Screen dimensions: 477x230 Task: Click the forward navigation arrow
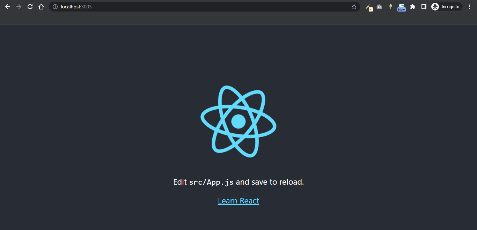pos(19,7)
